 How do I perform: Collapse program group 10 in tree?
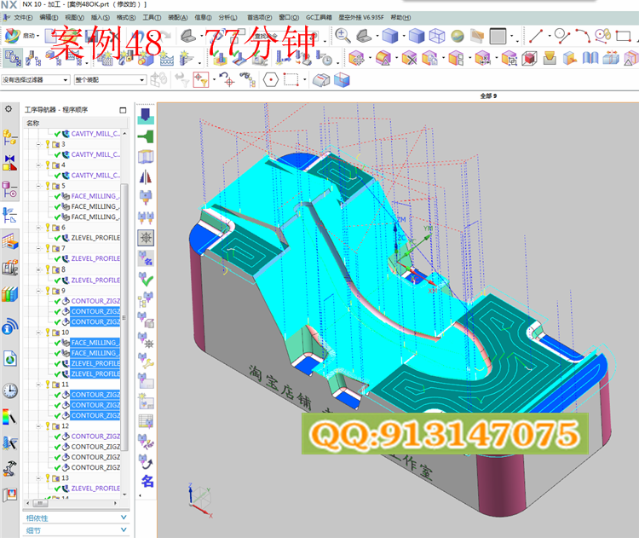click(x=39, y=333)
